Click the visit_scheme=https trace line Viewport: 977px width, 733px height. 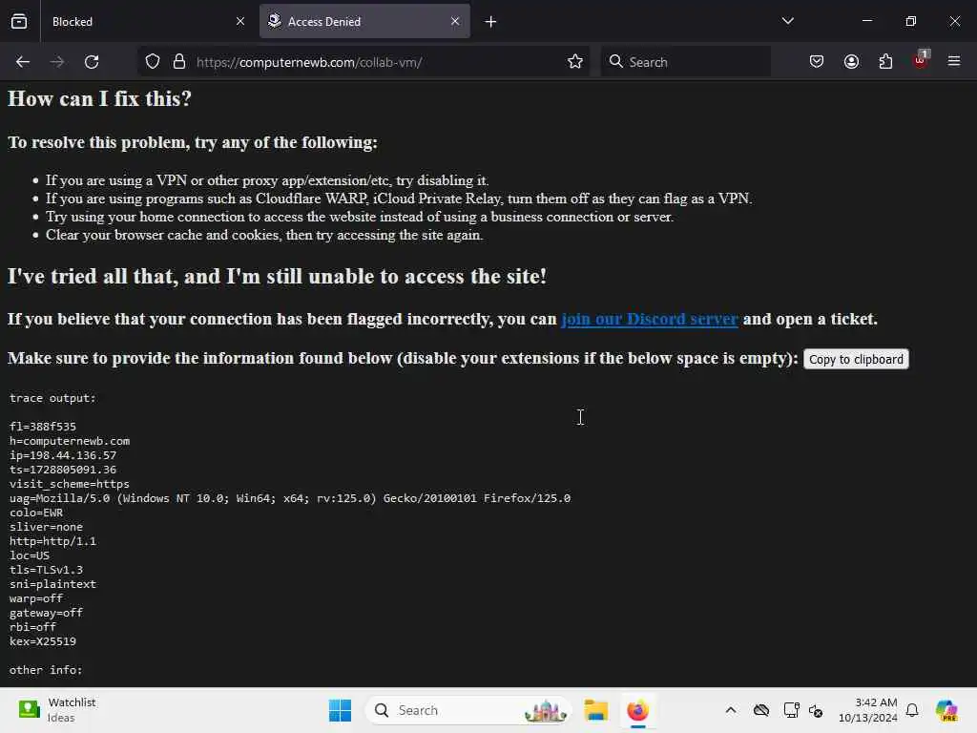(70, 484)
